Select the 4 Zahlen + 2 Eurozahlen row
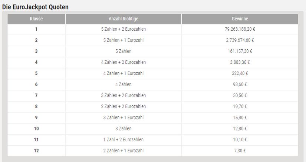This screenshot has height=162, width=306. coord(153,62)
